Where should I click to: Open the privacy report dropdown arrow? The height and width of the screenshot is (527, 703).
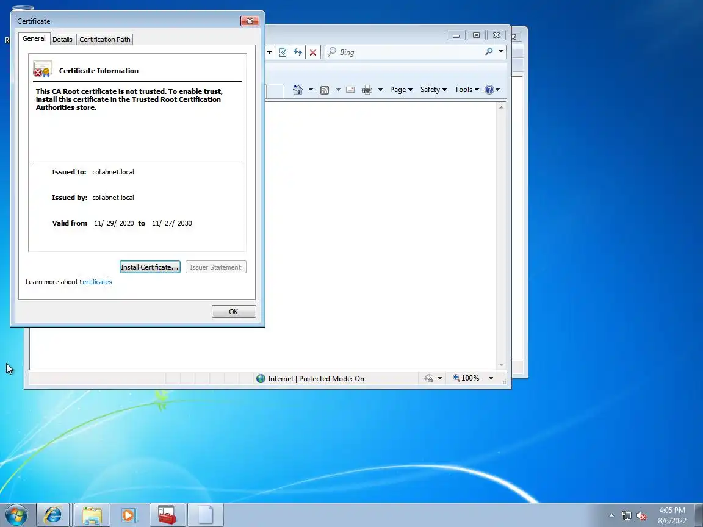[440, 379]
